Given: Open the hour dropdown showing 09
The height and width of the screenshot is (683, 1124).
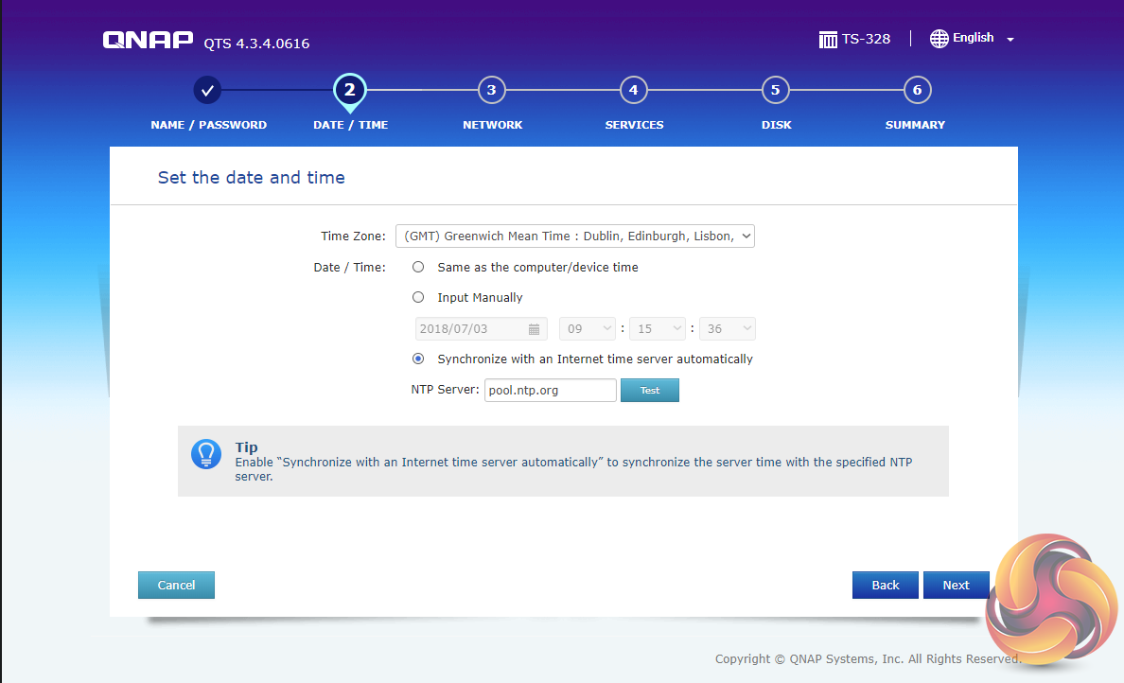Looking at the screenshot, I should coord(588,329).
